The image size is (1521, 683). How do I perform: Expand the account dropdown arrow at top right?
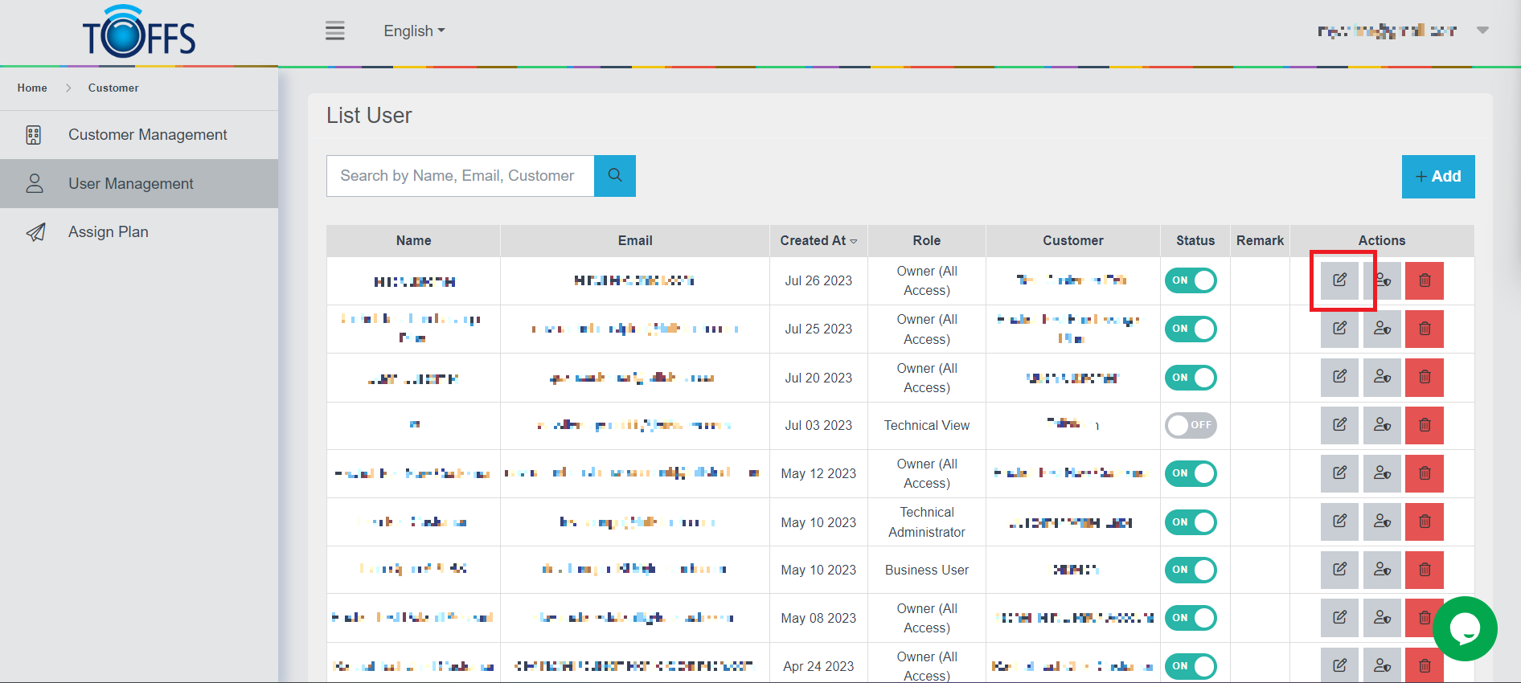[1482, 31]
